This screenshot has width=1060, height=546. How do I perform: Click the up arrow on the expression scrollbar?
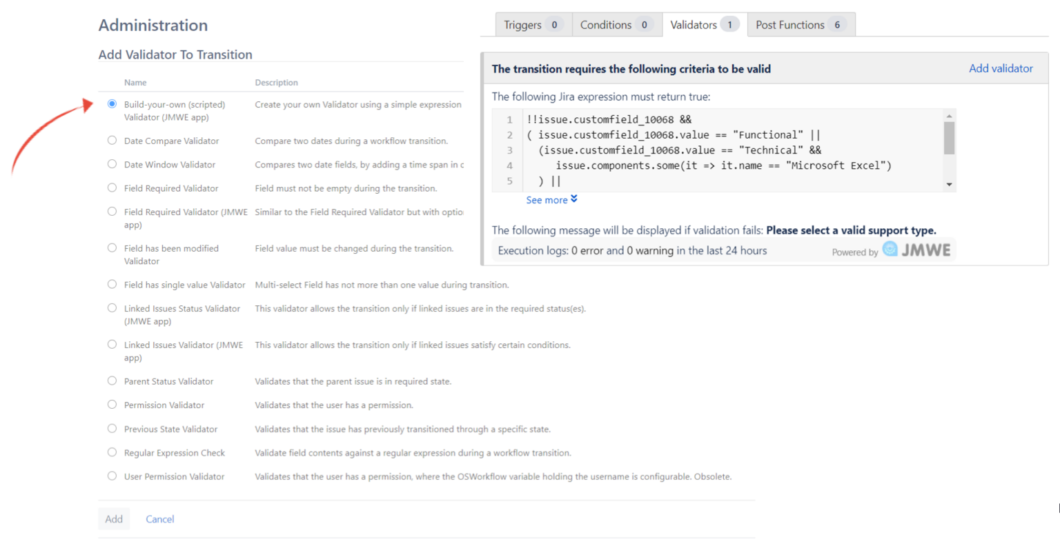tap(951, 115)
